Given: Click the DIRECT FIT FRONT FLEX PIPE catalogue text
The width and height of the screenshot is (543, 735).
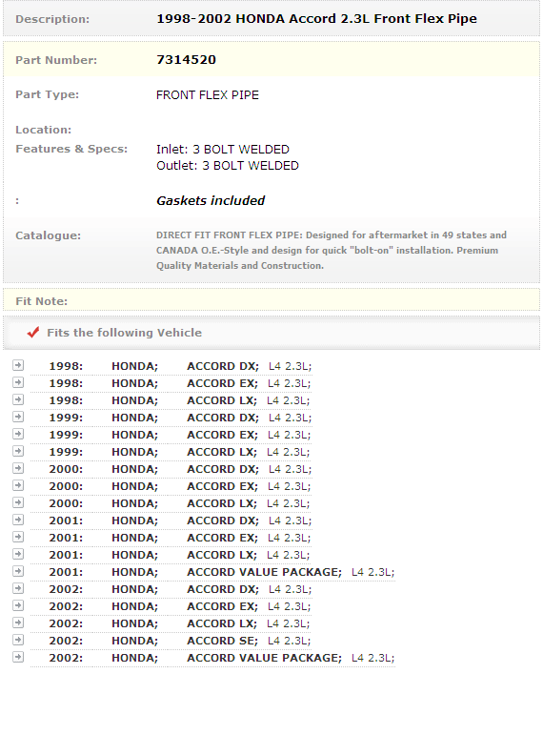Looking at the screenshot, I should (x=332, y=251).
